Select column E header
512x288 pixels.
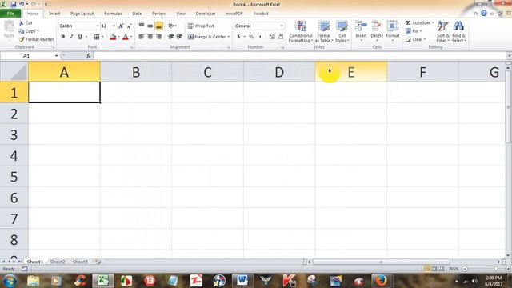pos(351,72)
